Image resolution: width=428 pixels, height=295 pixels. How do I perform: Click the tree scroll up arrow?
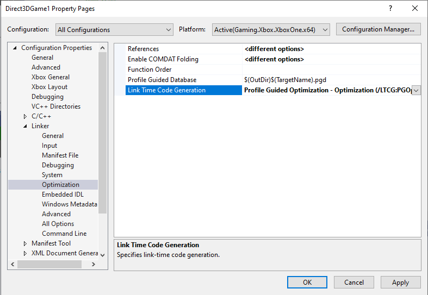click(x=103, y=48)
